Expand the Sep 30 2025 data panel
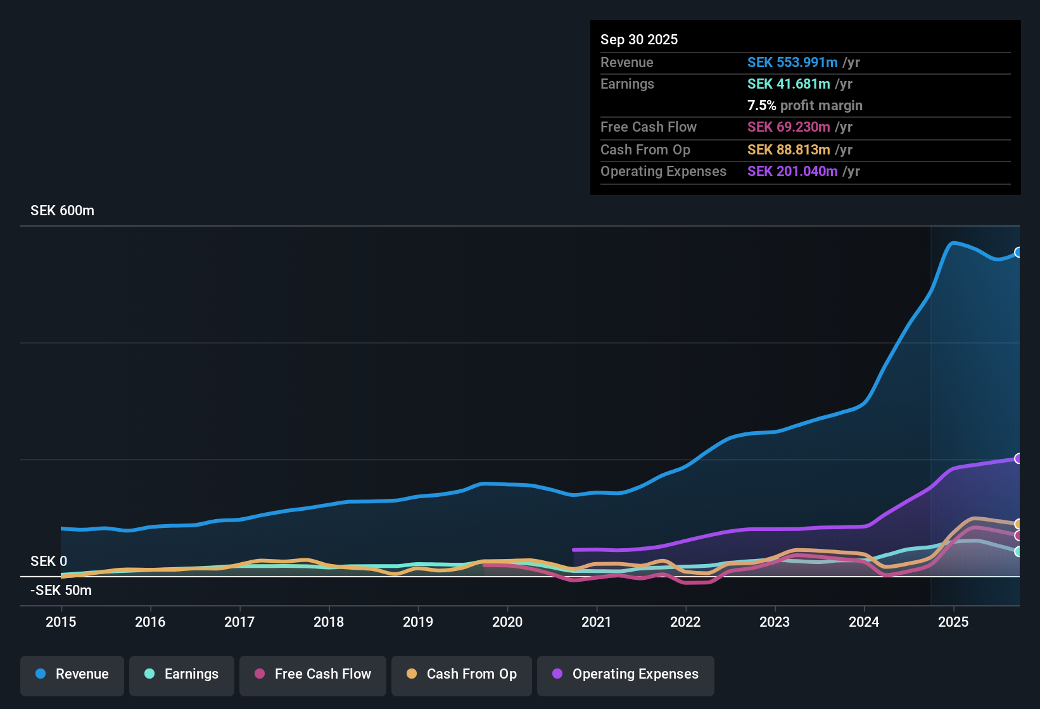1040x709 pixels. coord(639,39)
